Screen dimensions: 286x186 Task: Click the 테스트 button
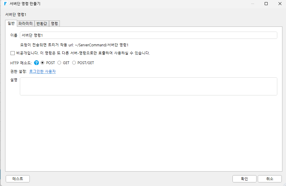pos(18,179)
